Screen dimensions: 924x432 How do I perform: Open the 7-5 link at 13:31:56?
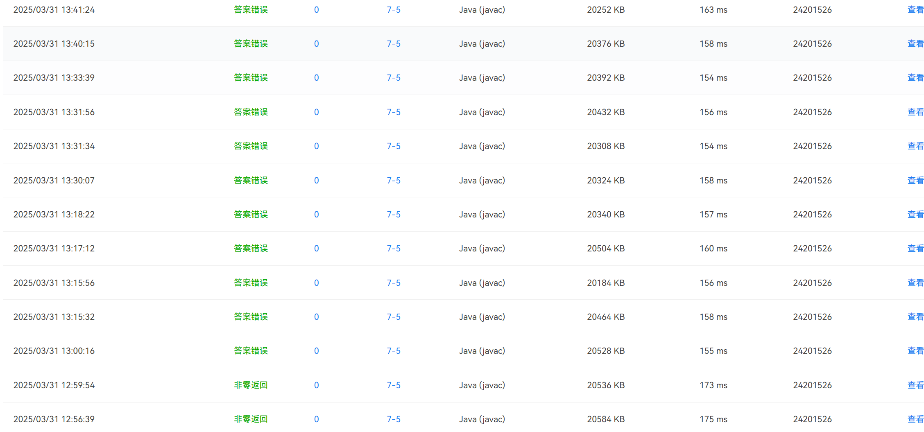pyautogui.click(x=394, y=112)
